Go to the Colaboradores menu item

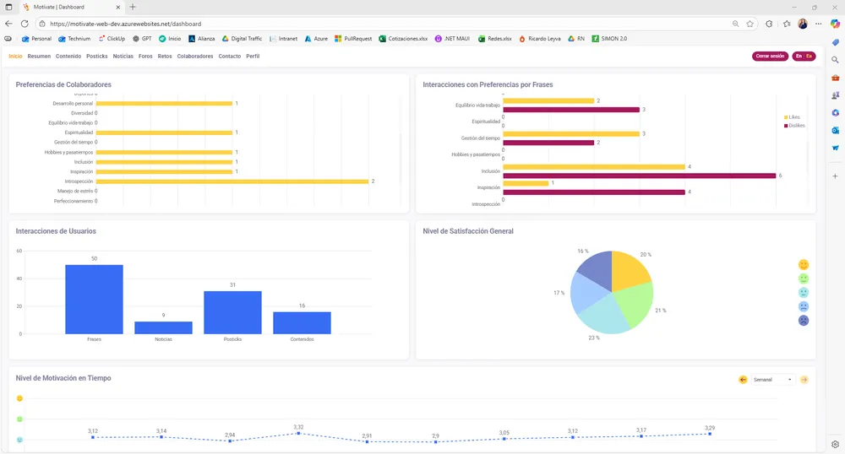click(x=195, y=57)
